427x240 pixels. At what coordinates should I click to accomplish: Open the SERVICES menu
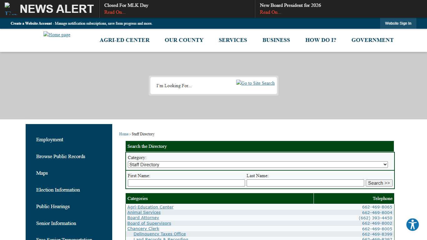click(233, 40)
